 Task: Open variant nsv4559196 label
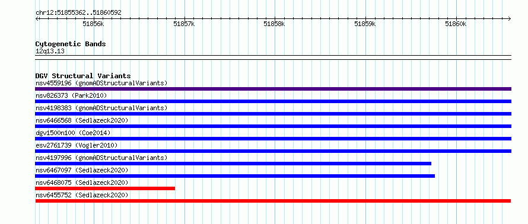pyautogui.click(x=101, y=83)
